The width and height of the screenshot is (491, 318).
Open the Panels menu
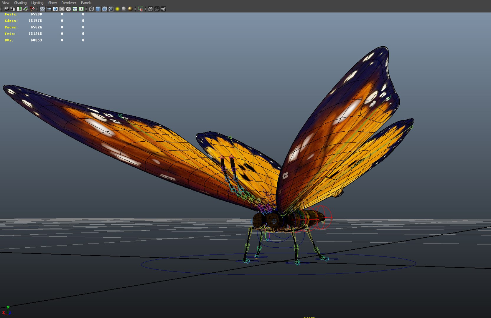(x=86, y=3)
